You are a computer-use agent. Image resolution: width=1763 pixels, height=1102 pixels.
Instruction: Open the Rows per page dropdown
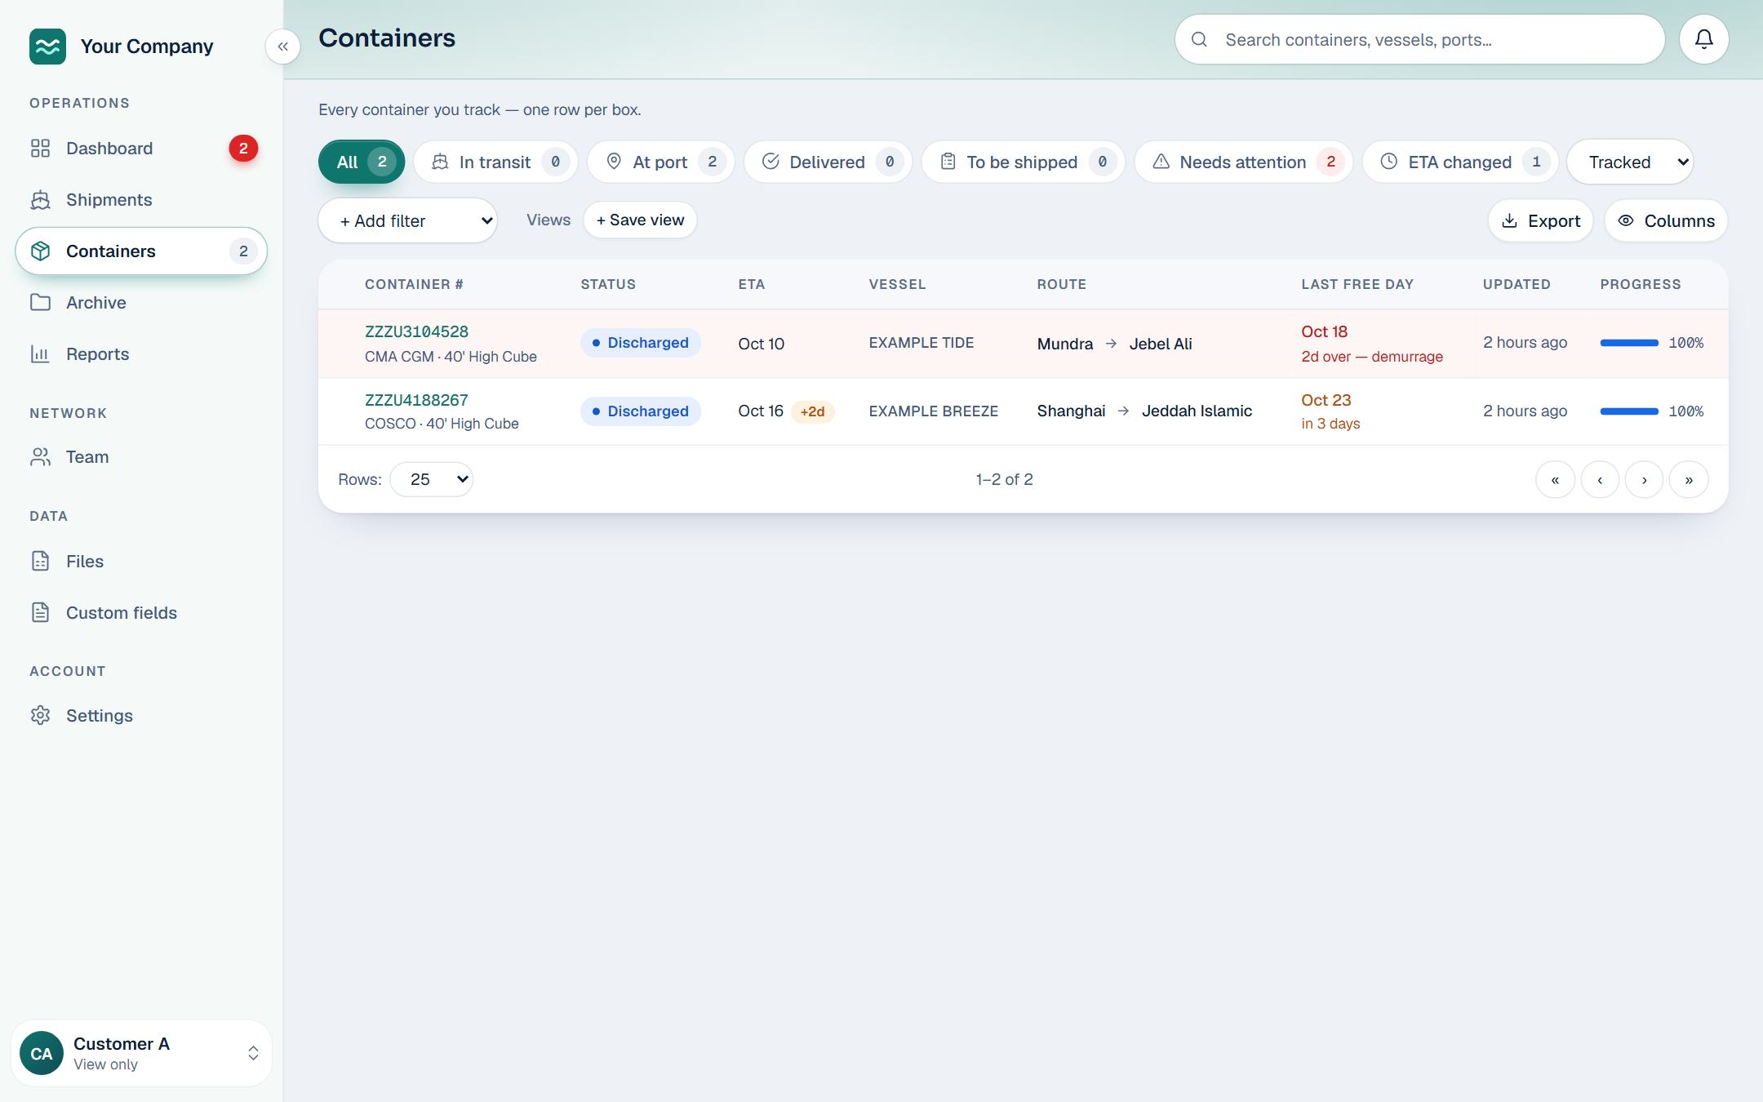click(431, 479)
